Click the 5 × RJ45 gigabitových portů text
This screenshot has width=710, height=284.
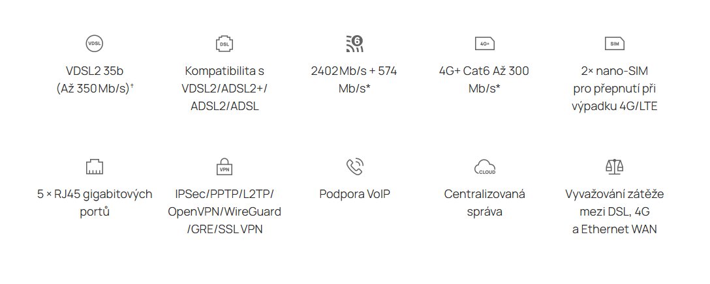pos(95,203)
